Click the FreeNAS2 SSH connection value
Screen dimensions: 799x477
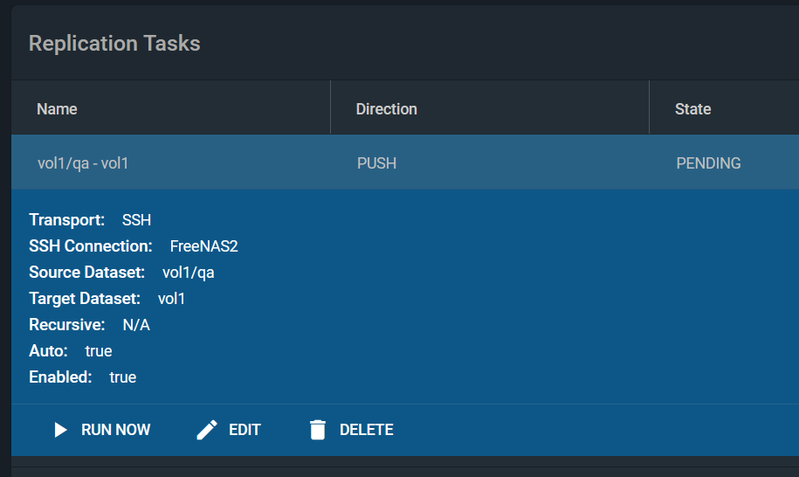tap(203, 246)
